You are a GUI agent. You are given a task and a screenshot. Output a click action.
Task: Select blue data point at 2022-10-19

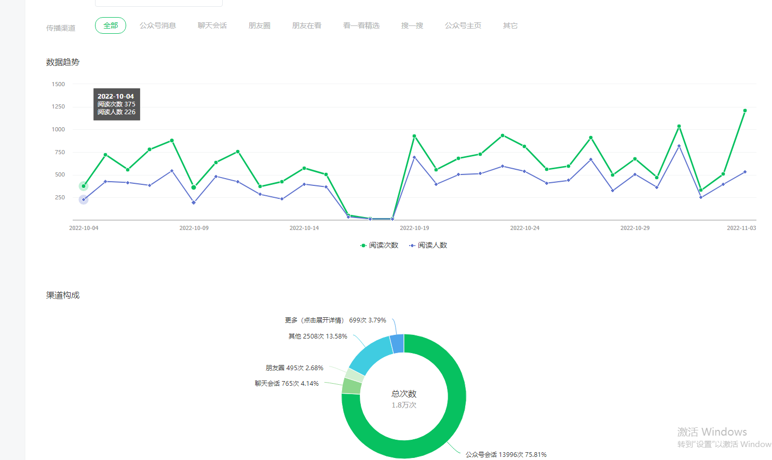(x=414, y=157)
